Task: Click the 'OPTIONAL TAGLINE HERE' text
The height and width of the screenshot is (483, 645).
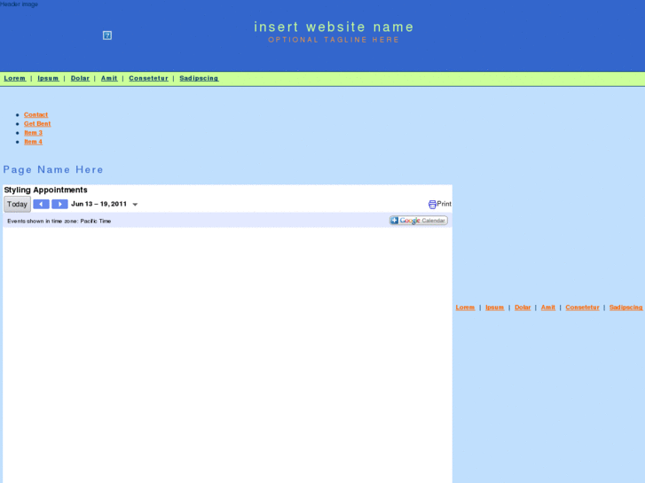Action: click(334, 40)
